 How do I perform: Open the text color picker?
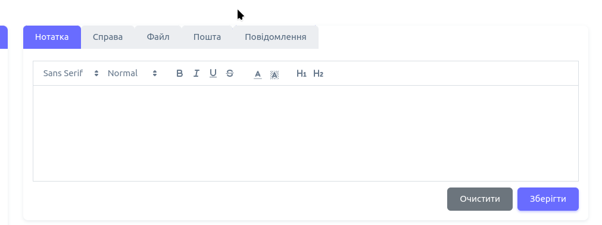coord(258,74)
